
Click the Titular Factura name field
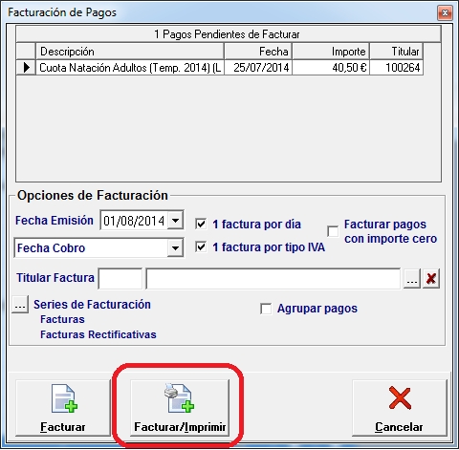tap(273, 279)
